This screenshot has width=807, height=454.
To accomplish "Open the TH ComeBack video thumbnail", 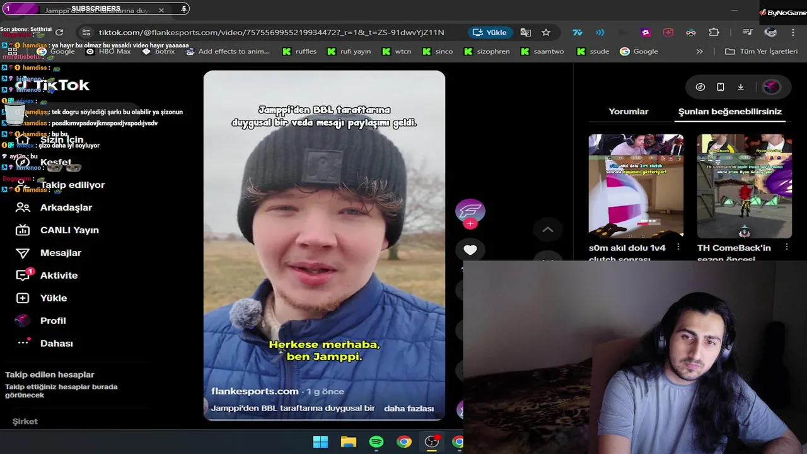I will [744, 186].
